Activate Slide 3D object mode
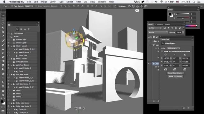Screen dimensions: 204x114 (142, 6)
